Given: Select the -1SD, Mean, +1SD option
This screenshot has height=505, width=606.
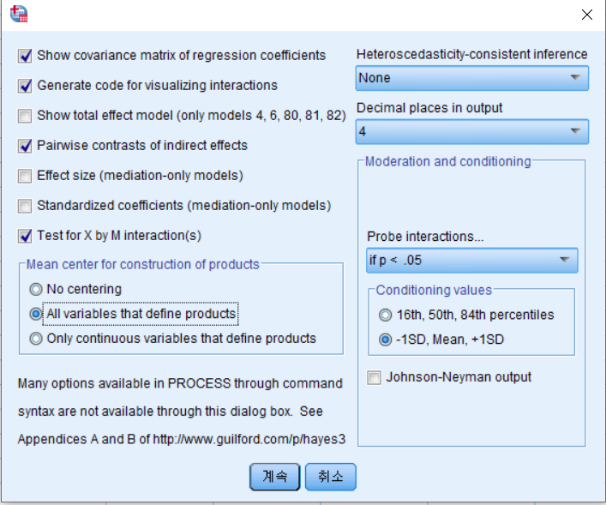Looking at the screenshot, I should tap(386, 340).
